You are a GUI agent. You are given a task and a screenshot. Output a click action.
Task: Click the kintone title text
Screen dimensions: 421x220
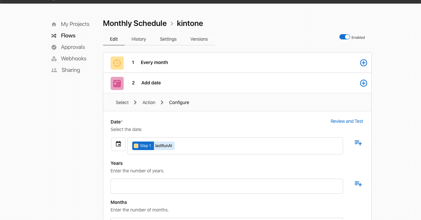pos(190,23)
